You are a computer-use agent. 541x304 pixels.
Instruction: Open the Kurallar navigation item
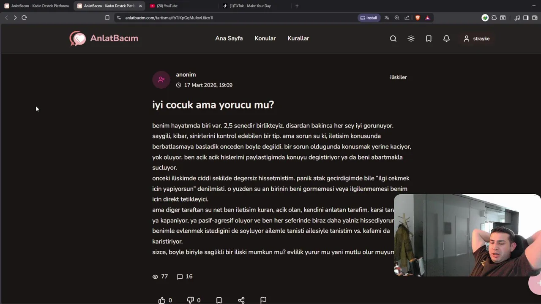click(x=298, y=38)
